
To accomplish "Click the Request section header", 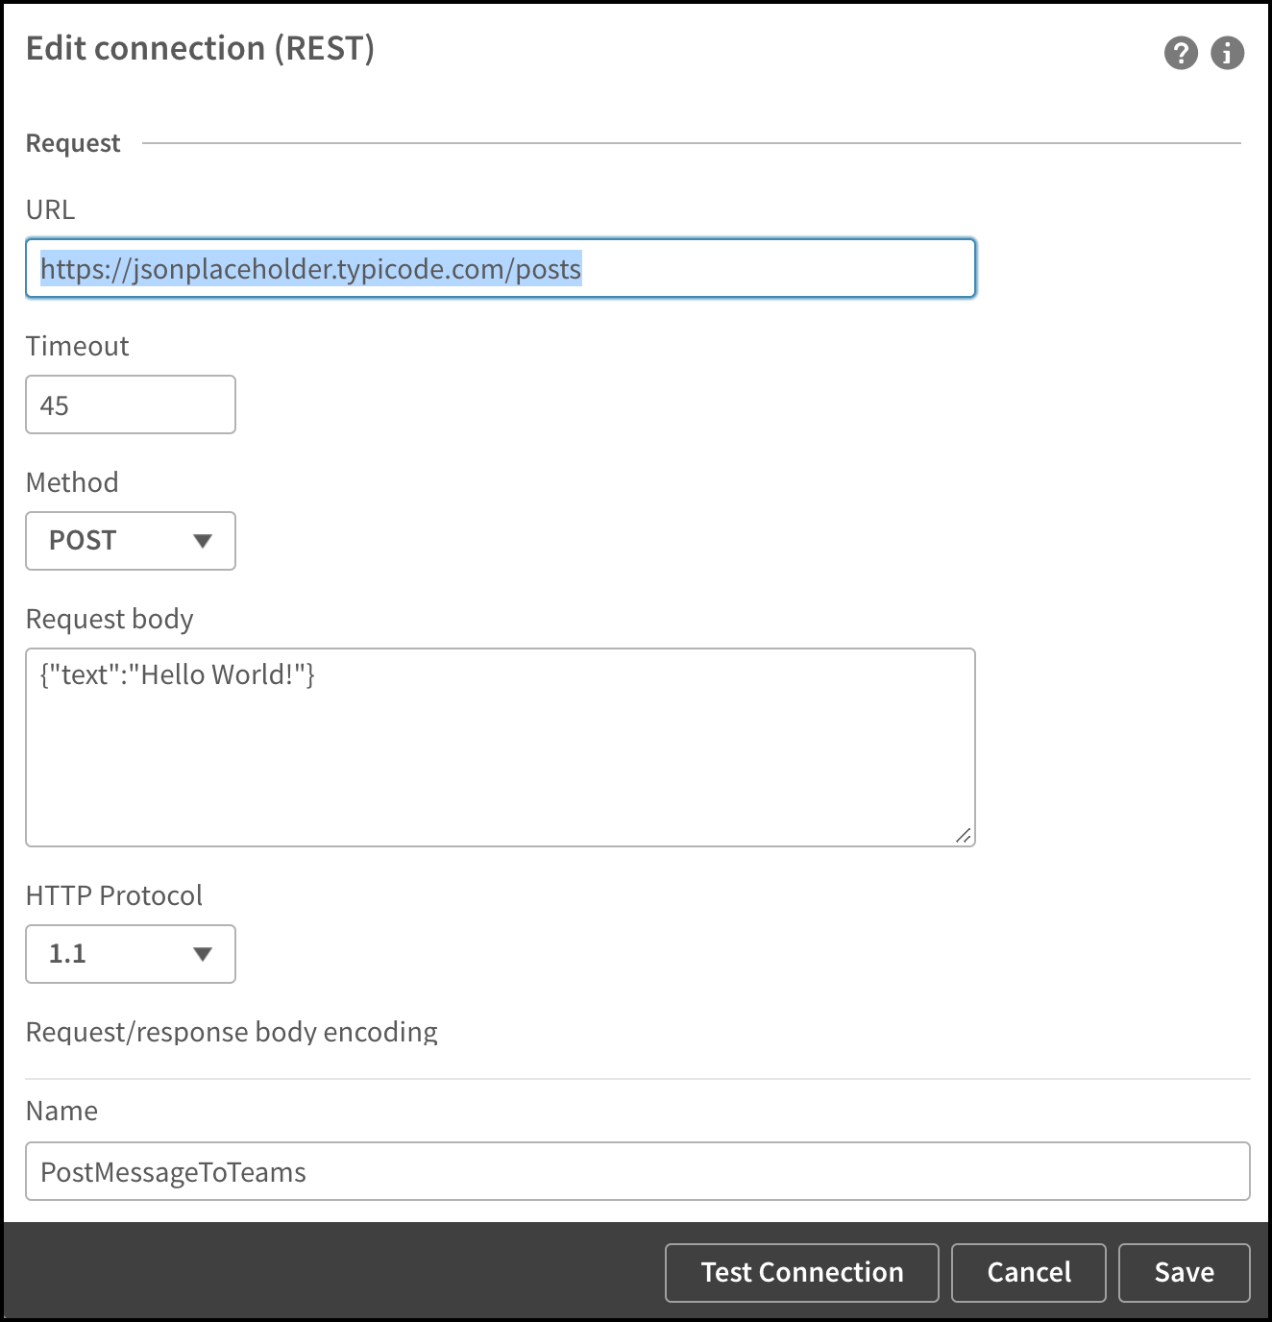I will point(73,143).
